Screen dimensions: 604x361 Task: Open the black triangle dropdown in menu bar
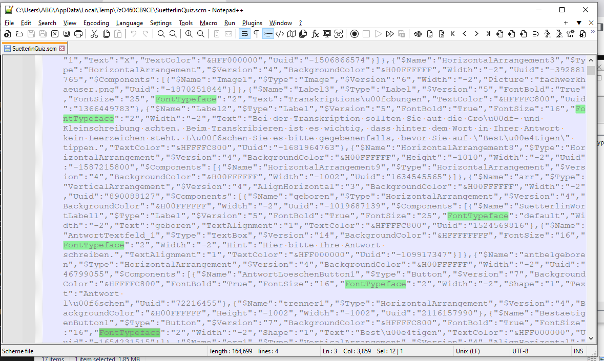point(579,23)
